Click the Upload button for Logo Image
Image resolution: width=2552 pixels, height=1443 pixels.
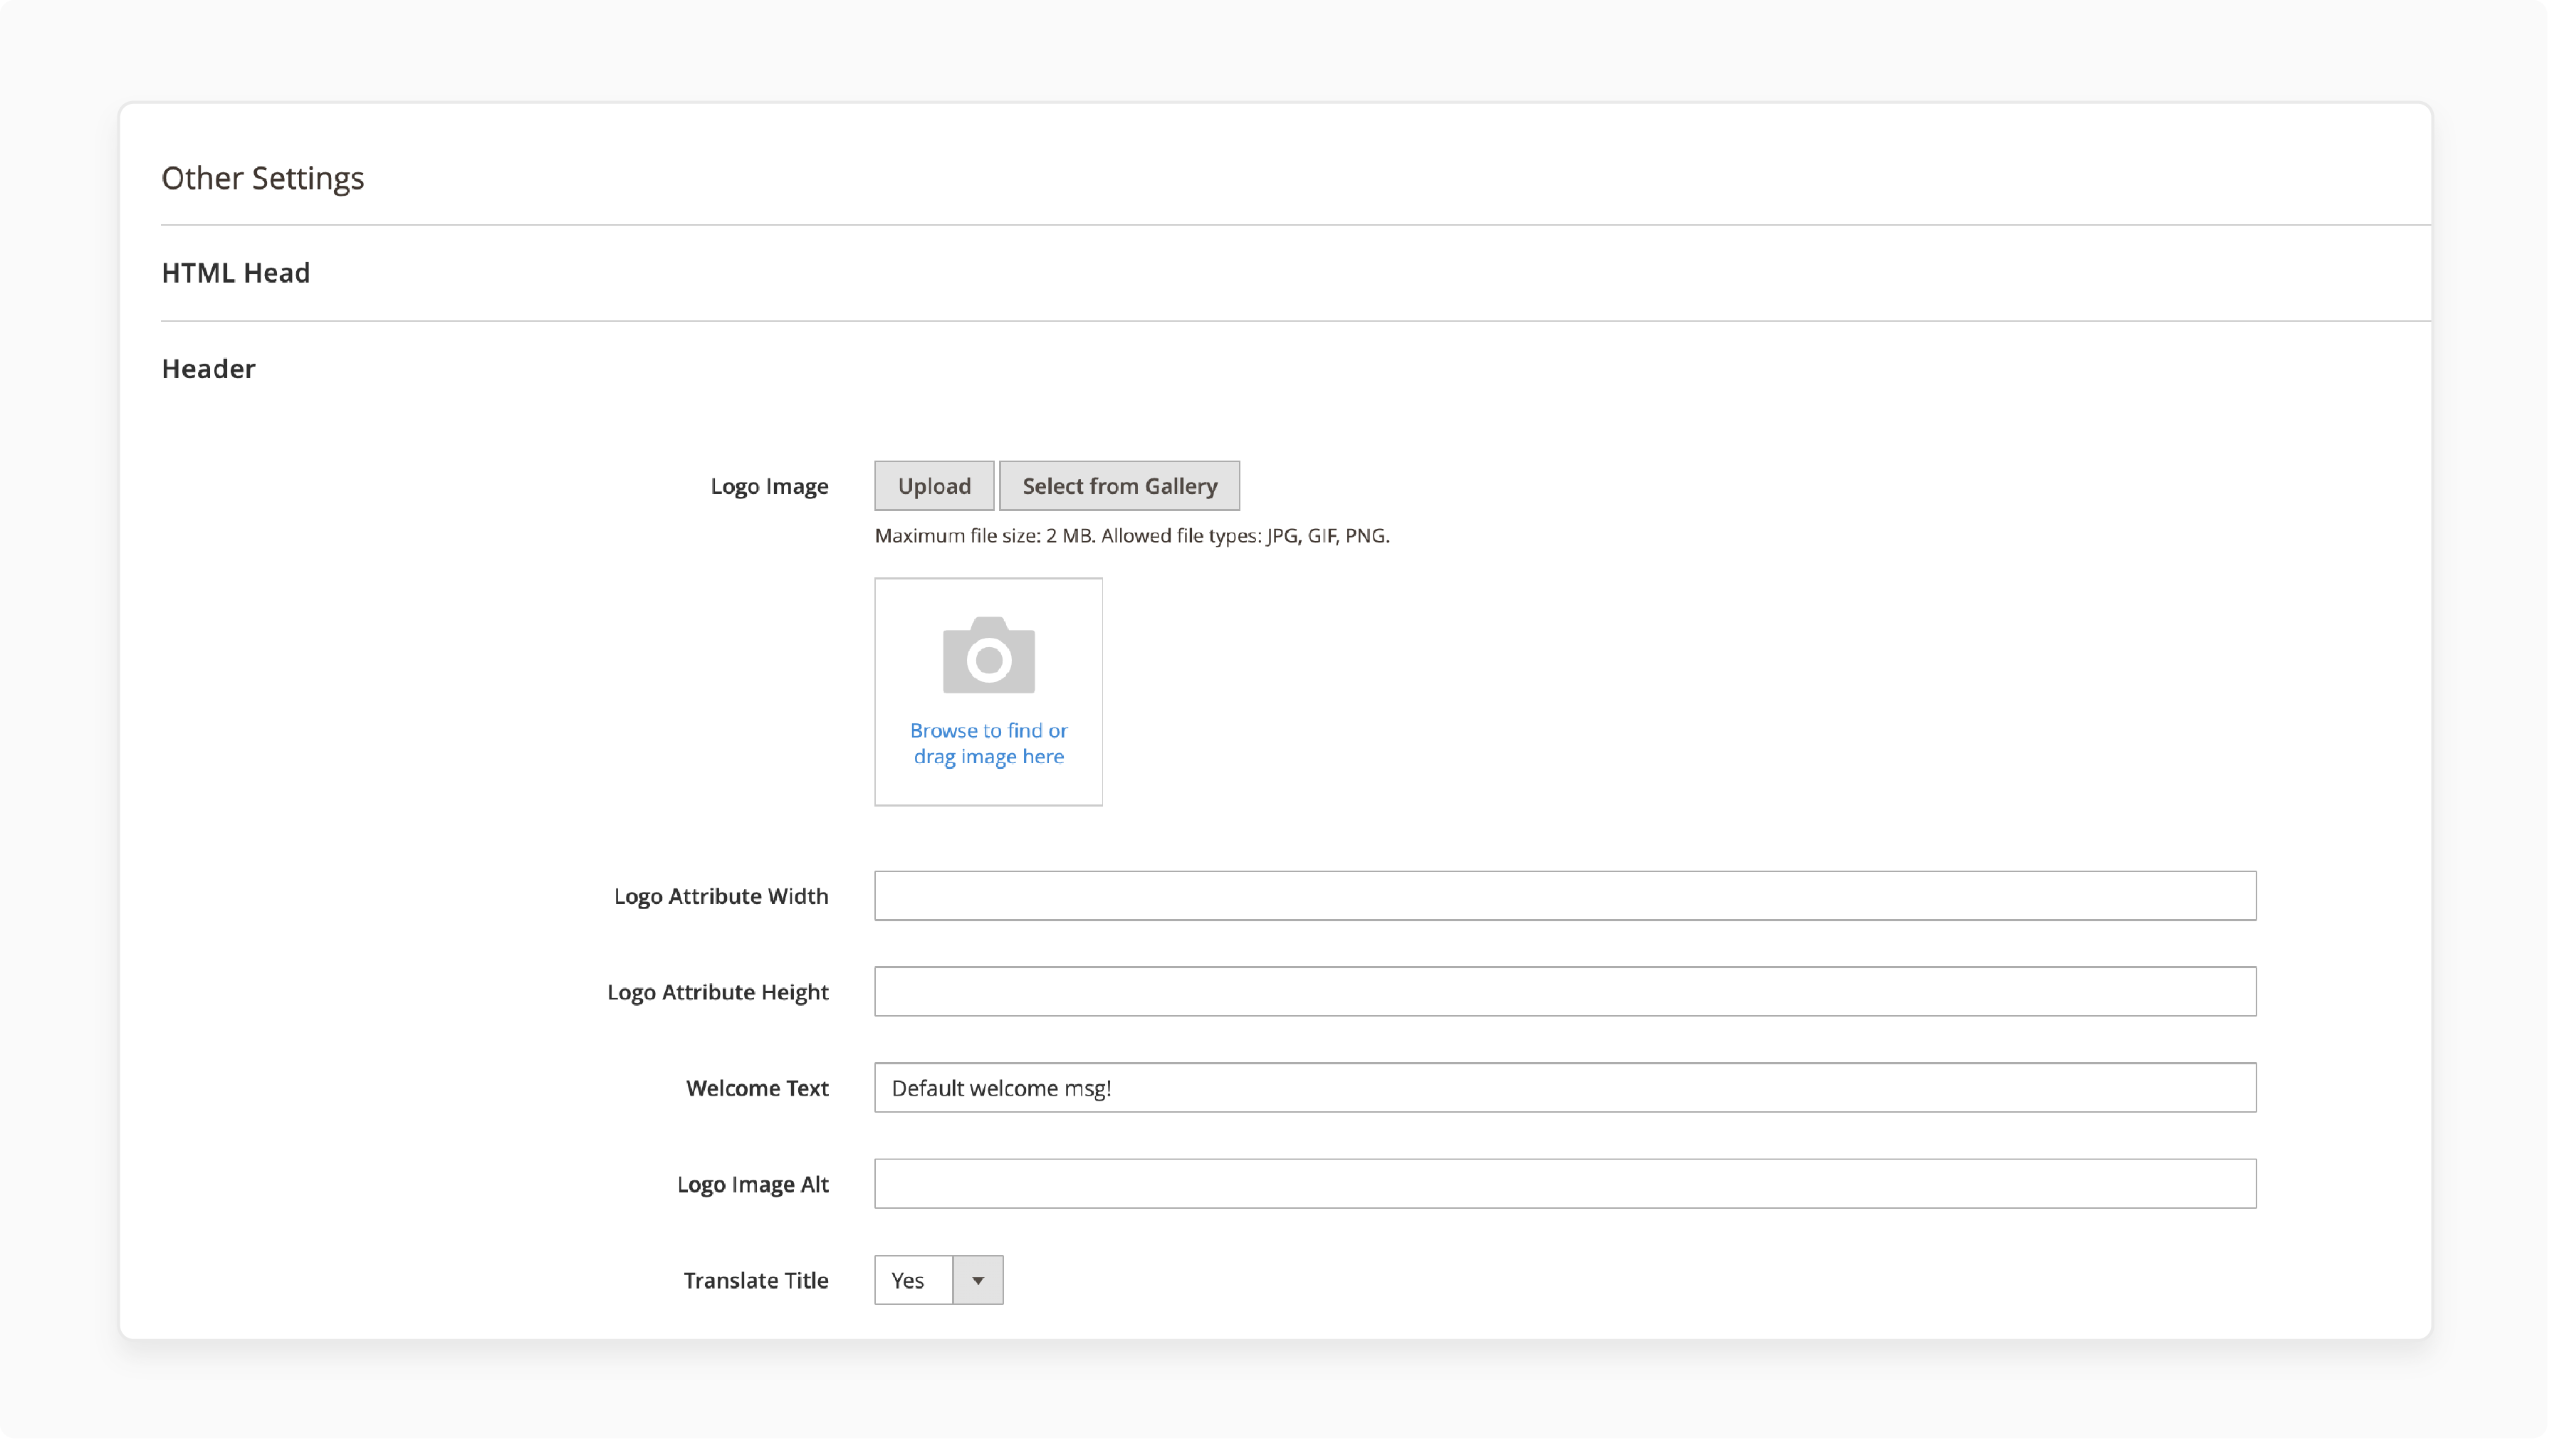click(935, 487)
